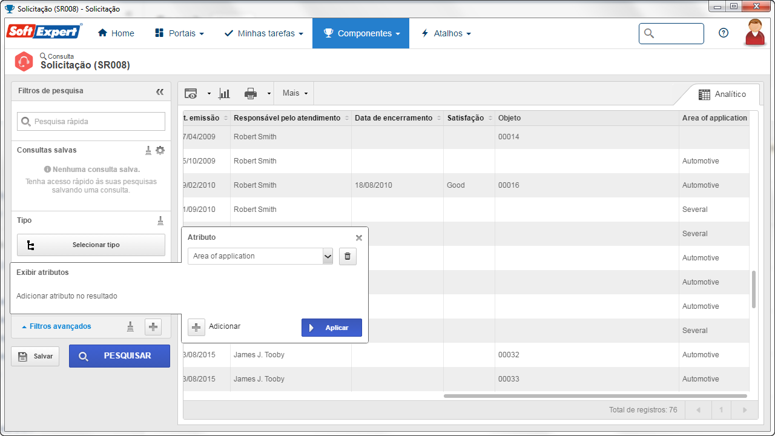
Task: Open the Componentes menu
Action: click(x=361, y=33)
